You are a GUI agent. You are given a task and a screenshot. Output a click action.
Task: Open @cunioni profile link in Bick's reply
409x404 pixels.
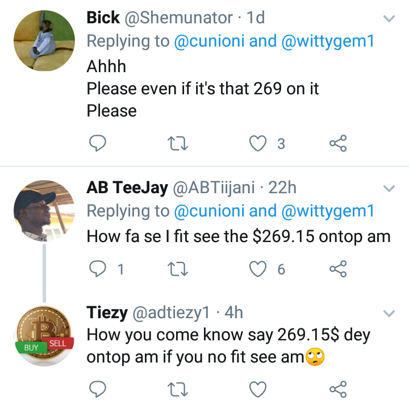209,41
